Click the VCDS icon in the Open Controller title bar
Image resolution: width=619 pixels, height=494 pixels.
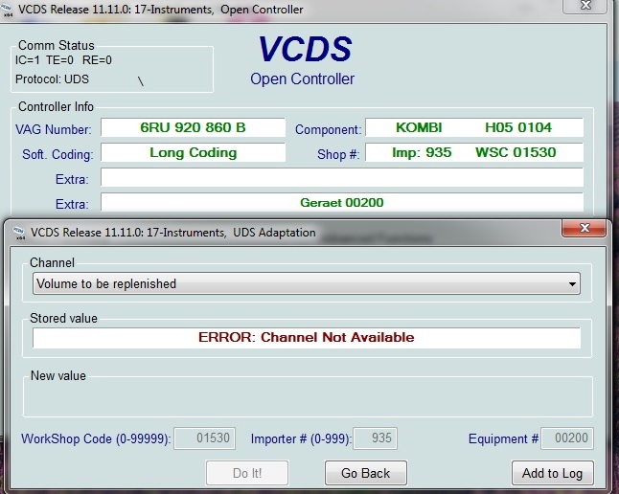(x=10, y=10)
